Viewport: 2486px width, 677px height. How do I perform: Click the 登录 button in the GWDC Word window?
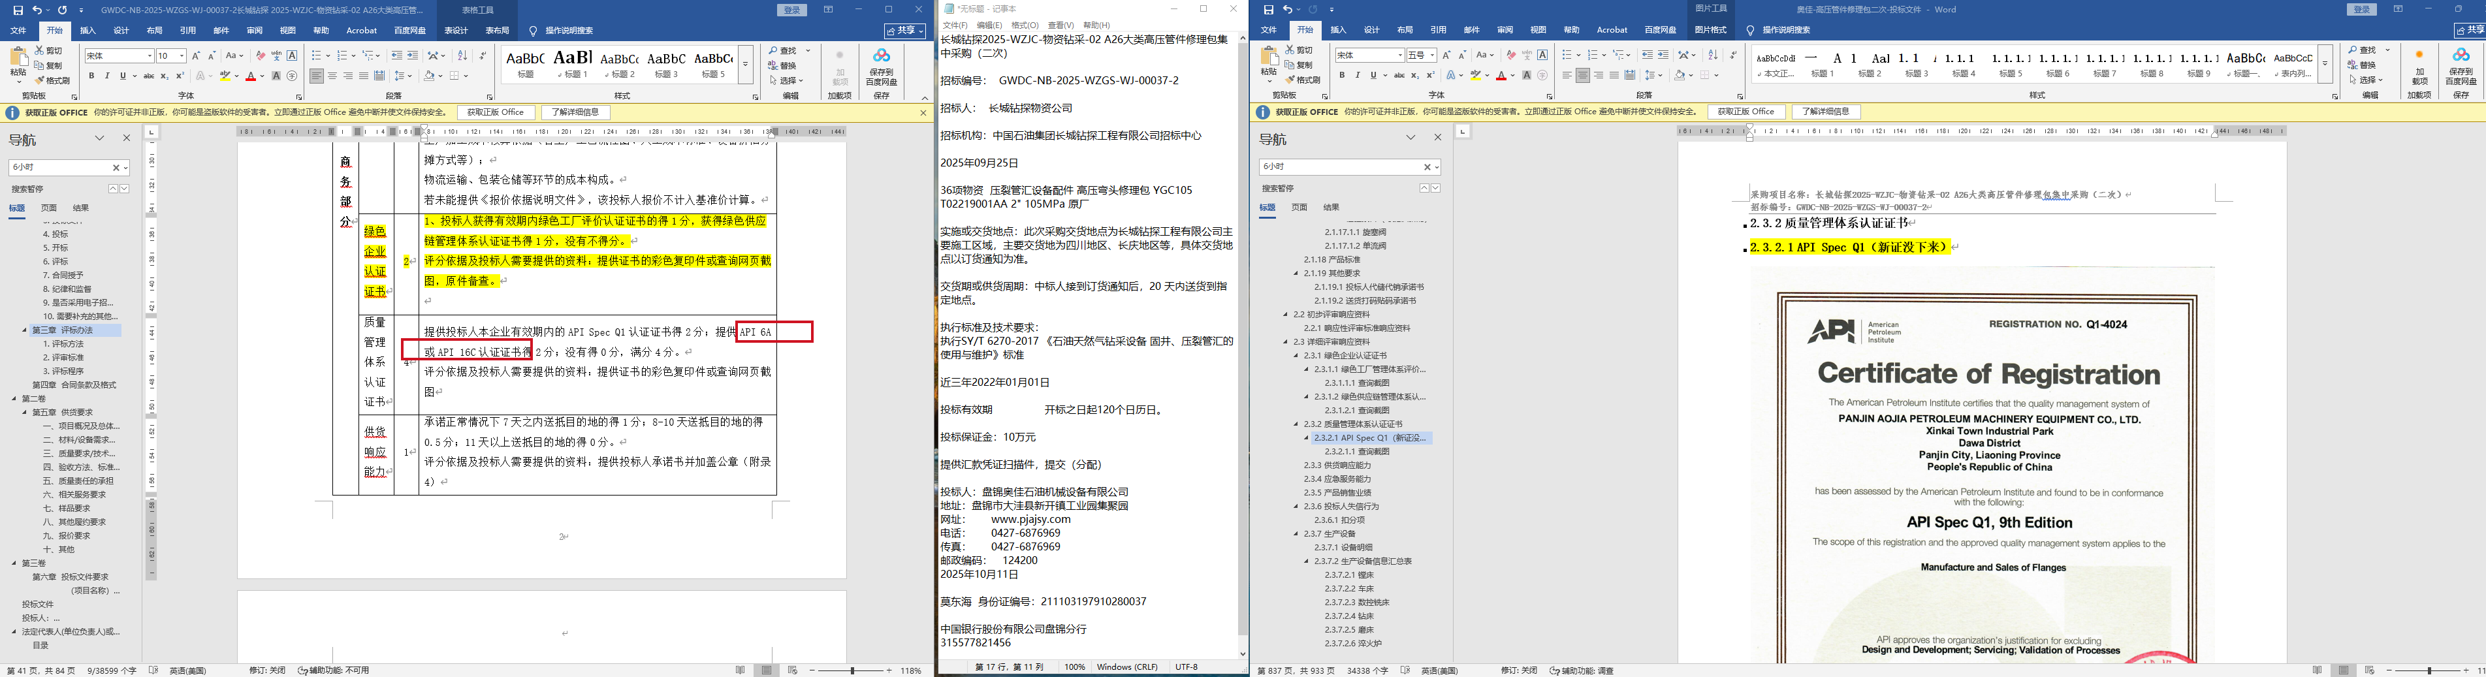tap(792, 10)
